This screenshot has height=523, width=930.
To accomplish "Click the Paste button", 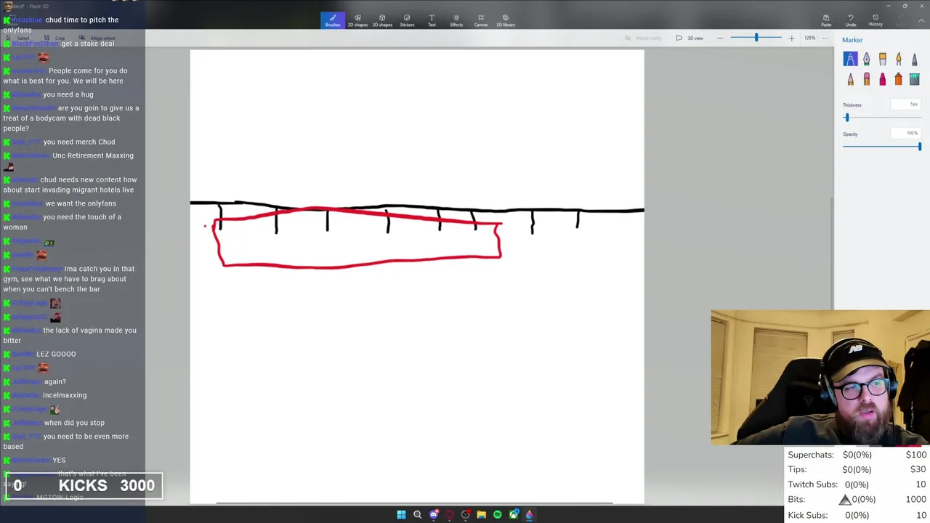I will pos(826,20).
